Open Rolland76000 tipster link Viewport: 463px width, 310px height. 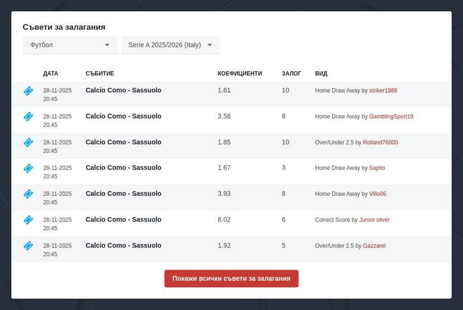380,142
